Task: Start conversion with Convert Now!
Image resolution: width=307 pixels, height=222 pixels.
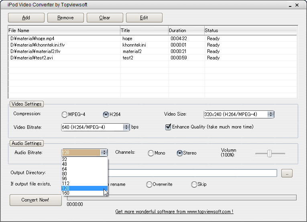Action: [x=35, y=200]
